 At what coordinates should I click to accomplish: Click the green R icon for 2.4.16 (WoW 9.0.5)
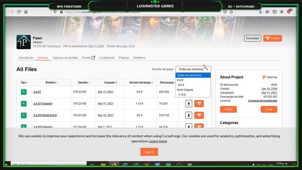24,115
